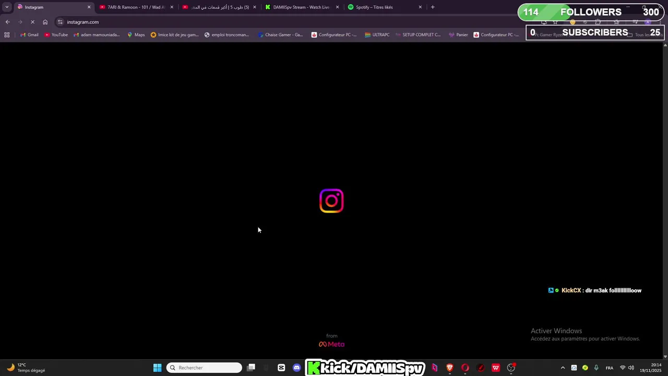Close the Spotify tab

[x=420, y=7]
